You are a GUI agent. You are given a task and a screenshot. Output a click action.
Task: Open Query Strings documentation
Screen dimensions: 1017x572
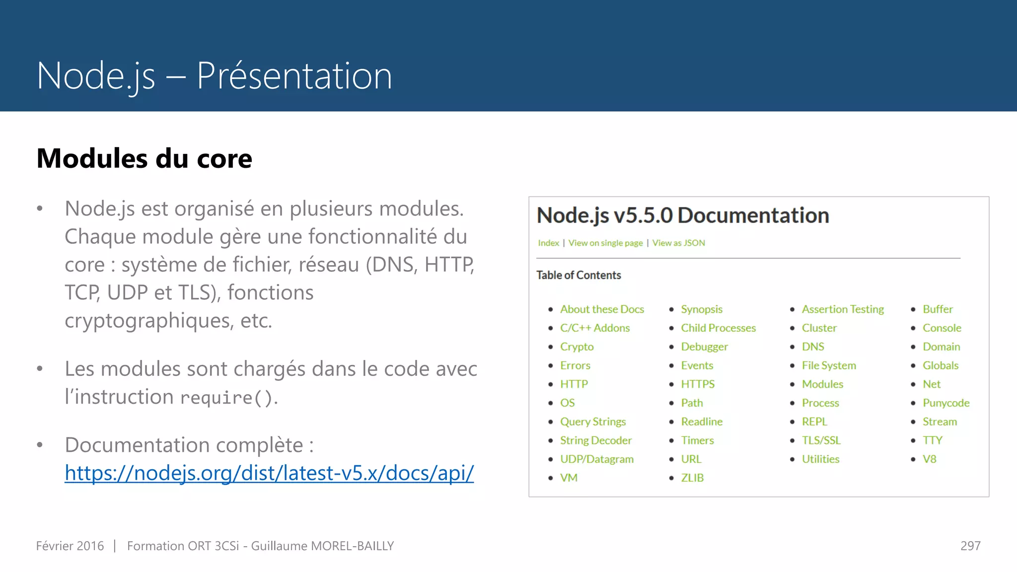[x=593, y=422]
